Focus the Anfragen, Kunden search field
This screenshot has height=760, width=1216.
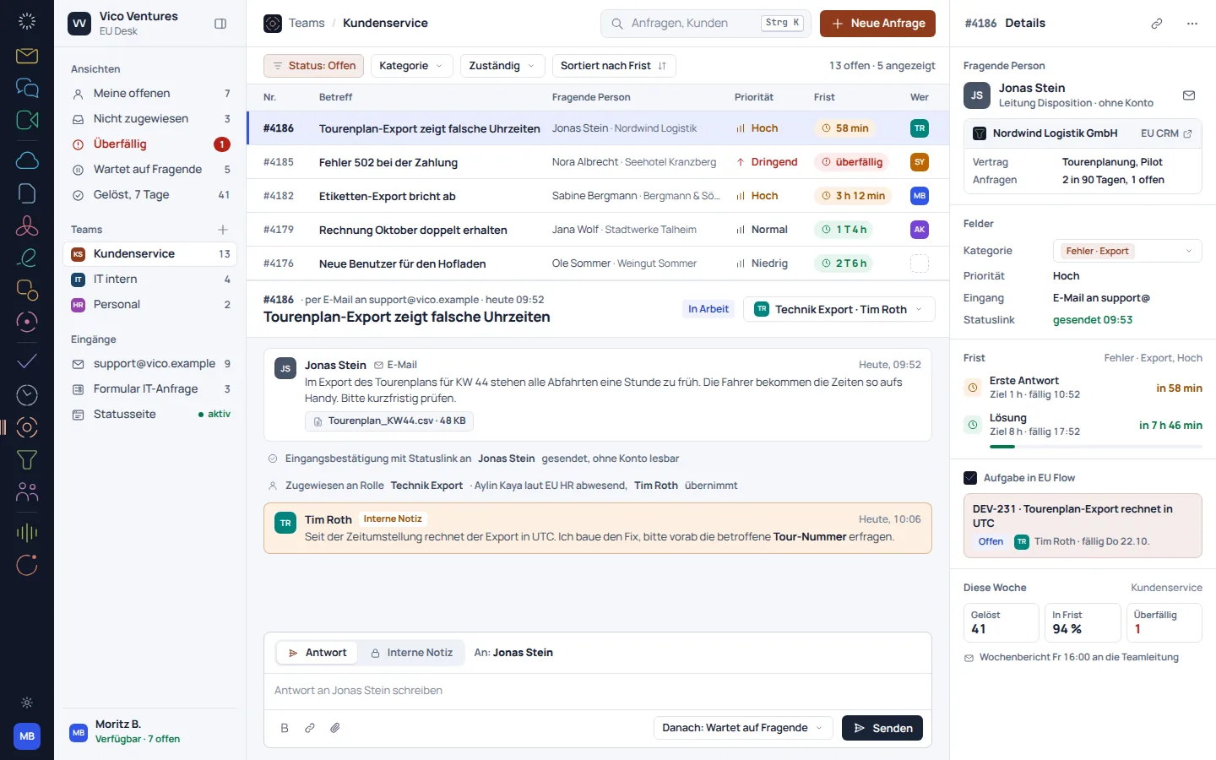(x=706, y=24)
